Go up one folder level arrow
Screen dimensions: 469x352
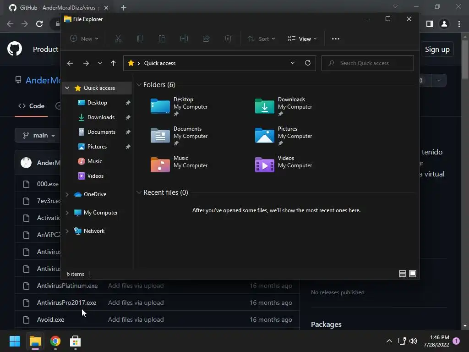click(113, 63)
